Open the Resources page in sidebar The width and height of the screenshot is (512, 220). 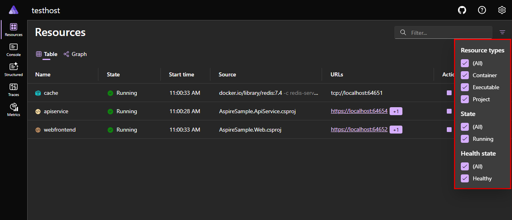[x=14, y=30]
